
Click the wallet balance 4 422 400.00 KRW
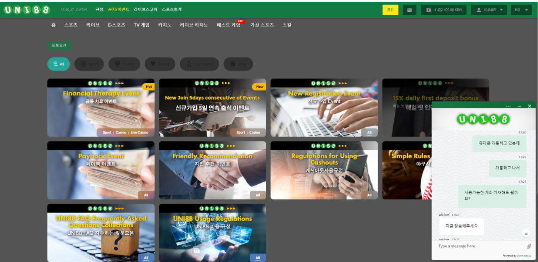pos(444,10)
